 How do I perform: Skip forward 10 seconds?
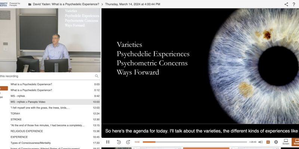(128, 142)
